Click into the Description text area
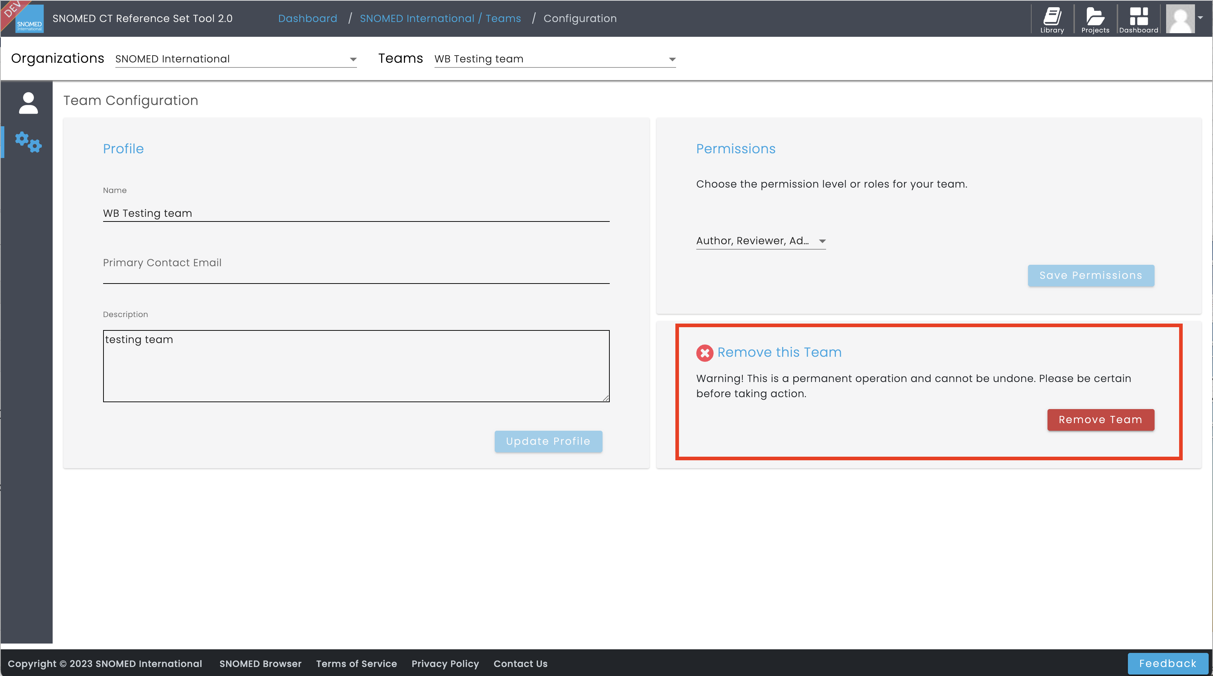 (x=356, y=366)
